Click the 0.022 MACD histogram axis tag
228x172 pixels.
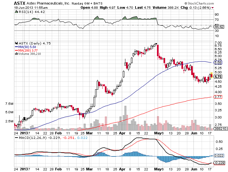[x=219, y=156]
